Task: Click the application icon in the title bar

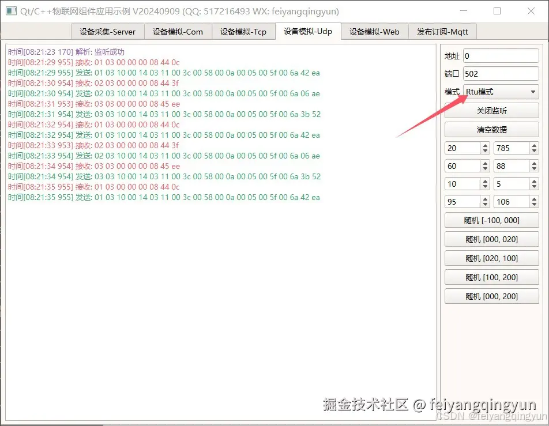Action: (10, 12)
